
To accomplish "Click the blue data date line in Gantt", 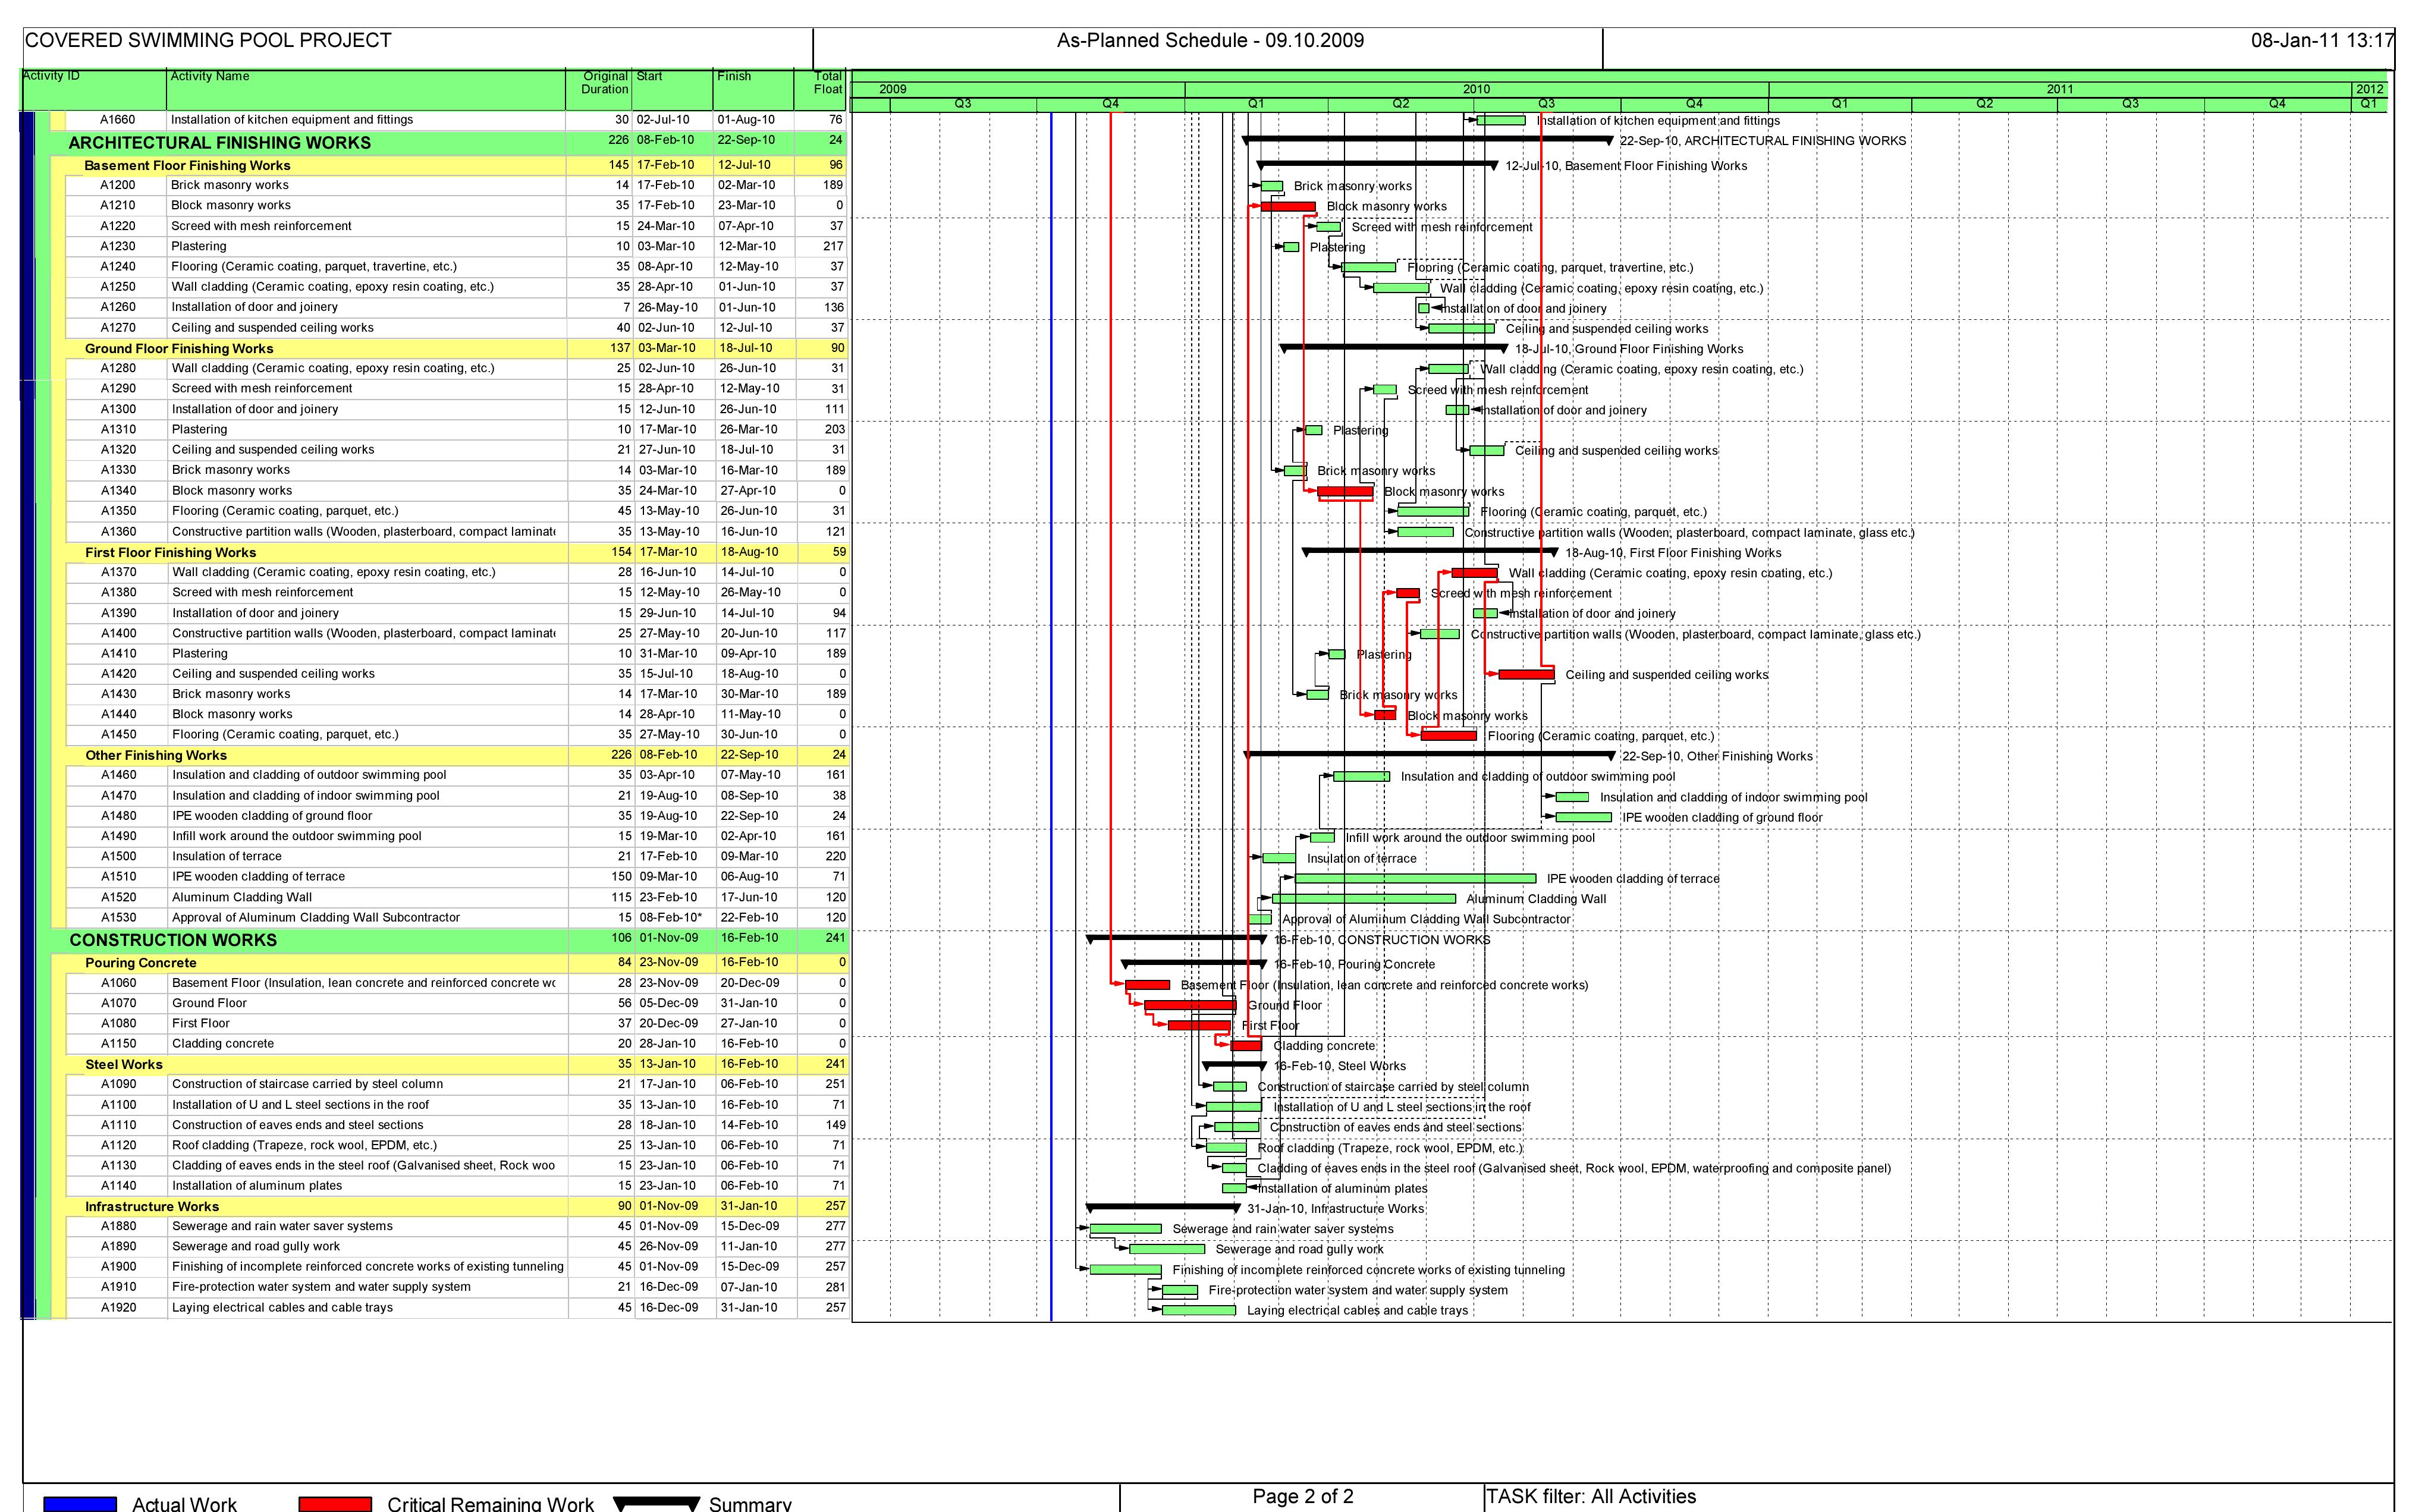I will click(x=1051, y=715).
